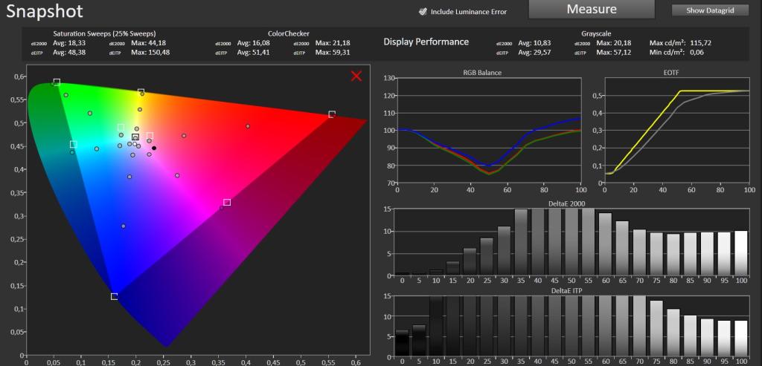Click Saturation Sweeps Max: 150,48 value
The width and height of the screenshot is (762, 366).
150,52
